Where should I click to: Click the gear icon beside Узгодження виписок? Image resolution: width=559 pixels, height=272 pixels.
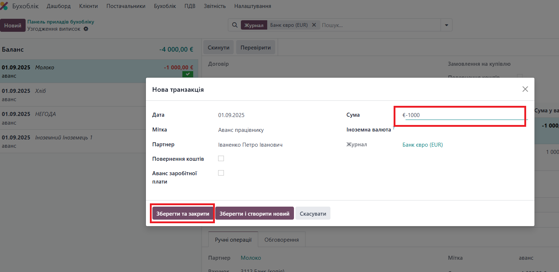tap(86, 29)
